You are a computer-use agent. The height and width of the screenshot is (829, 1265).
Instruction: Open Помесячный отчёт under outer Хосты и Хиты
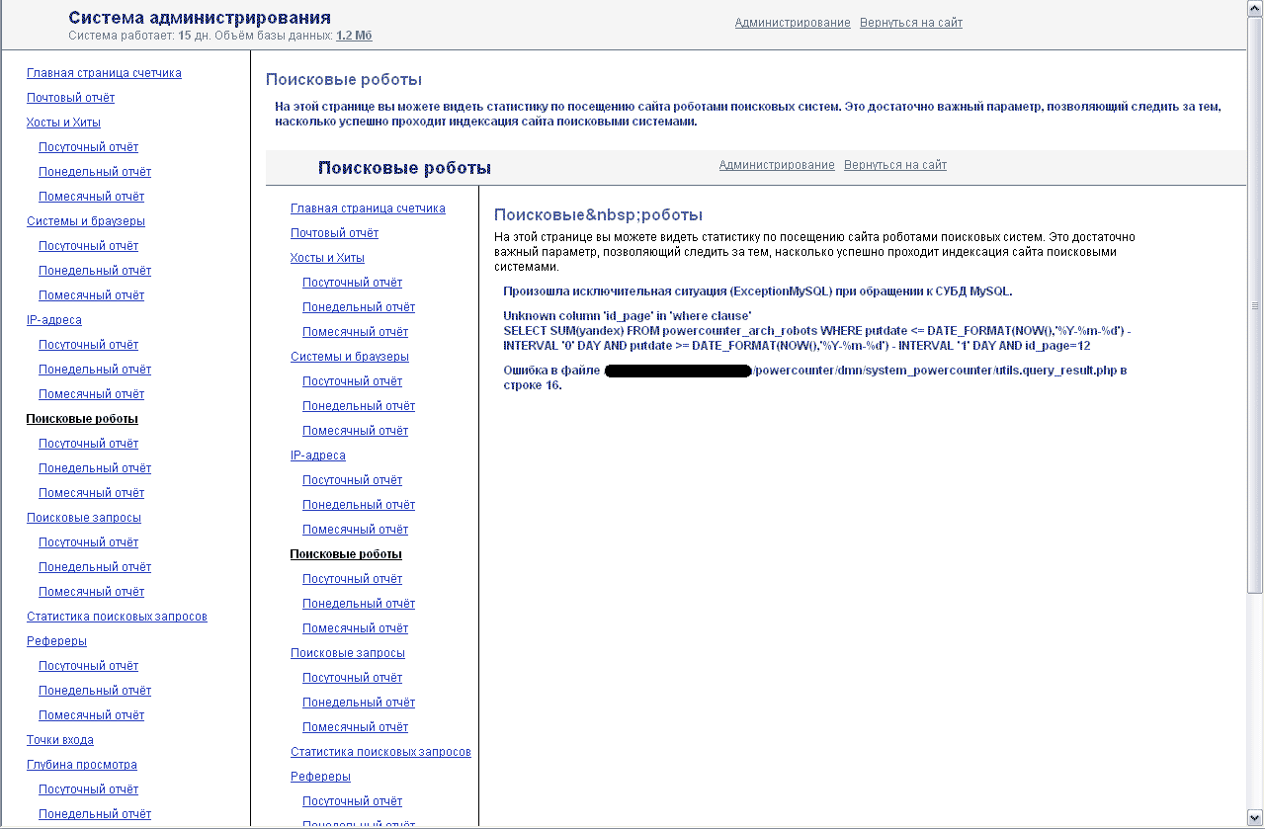(x=91, y=197)
